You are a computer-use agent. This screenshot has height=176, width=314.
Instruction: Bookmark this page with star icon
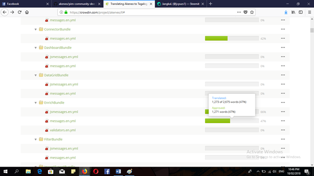pyautogui.click(x=252, y=12)
